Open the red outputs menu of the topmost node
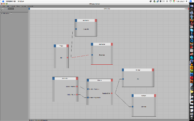The width and height of the screenshot is (194, 121). 96,20
